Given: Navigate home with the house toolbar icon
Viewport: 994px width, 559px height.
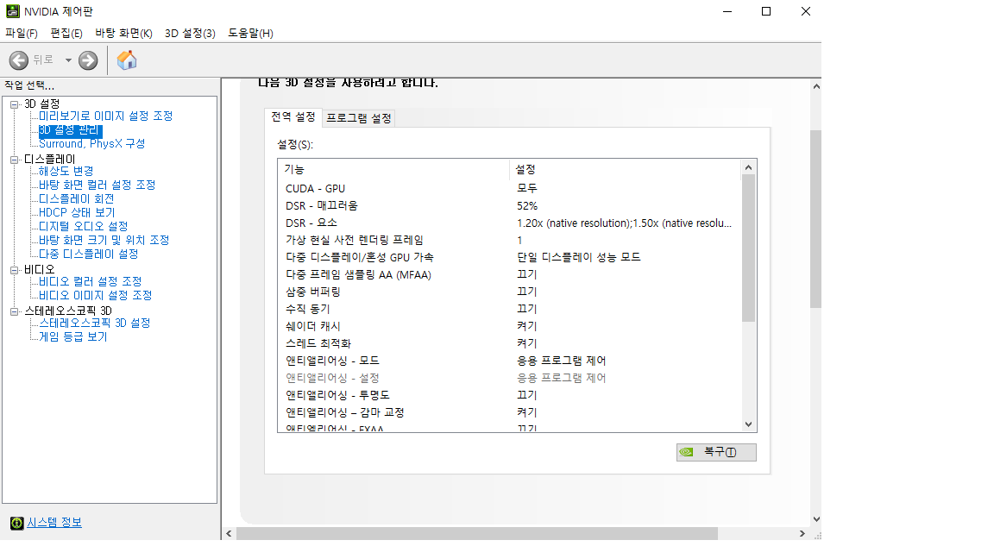Looking at the screenshot, I should [126, 60].
